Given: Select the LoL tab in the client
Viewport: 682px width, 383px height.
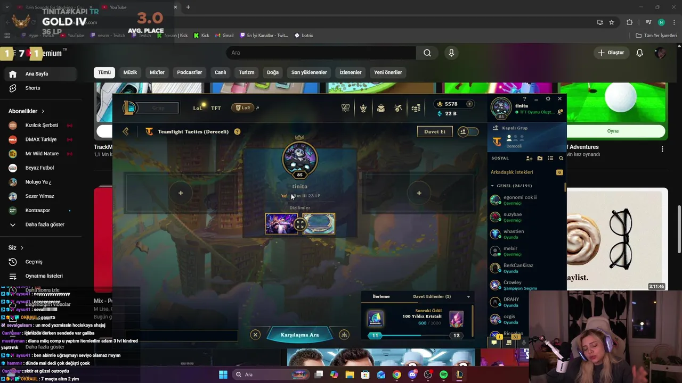Looking at the screenshot, I should click(198, 108).
